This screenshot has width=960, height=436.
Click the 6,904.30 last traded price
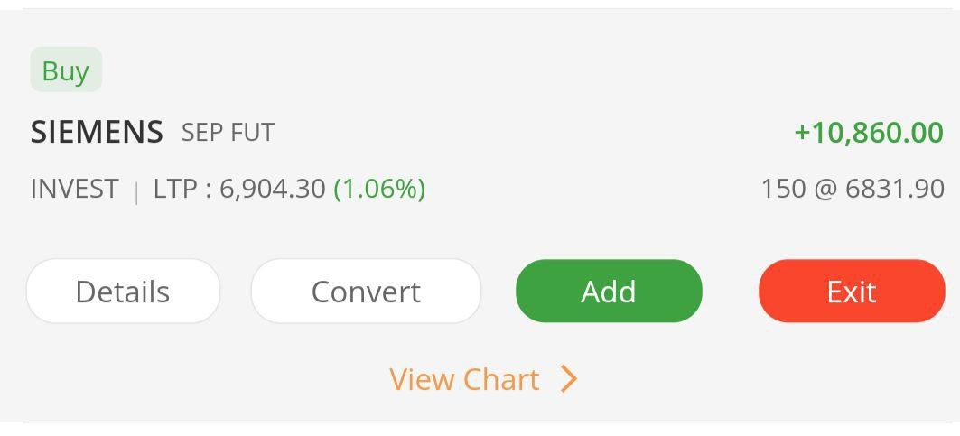click(x=272, y=189)
